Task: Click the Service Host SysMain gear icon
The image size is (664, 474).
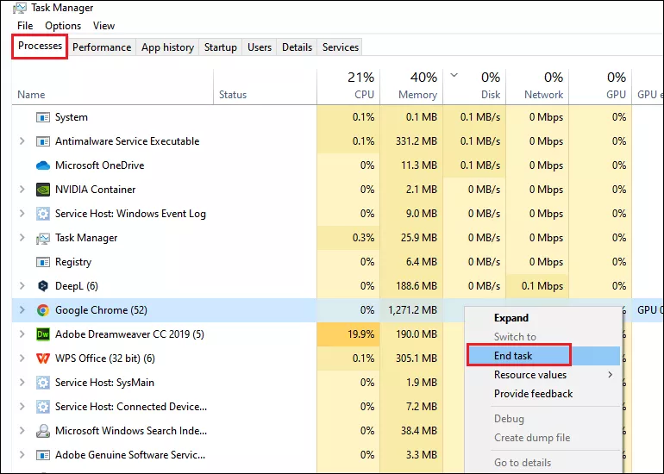Action: tap(43, 383)
